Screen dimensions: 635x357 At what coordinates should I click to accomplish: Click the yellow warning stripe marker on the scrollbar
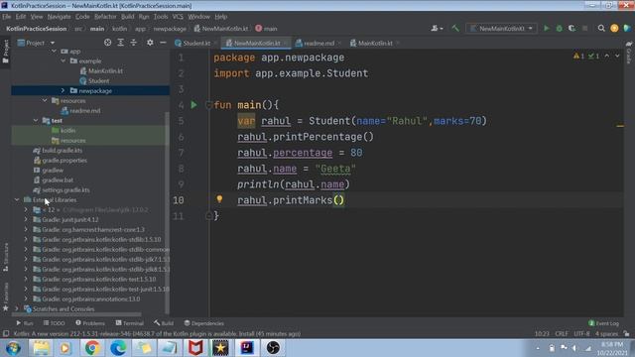tap(620, 126)
